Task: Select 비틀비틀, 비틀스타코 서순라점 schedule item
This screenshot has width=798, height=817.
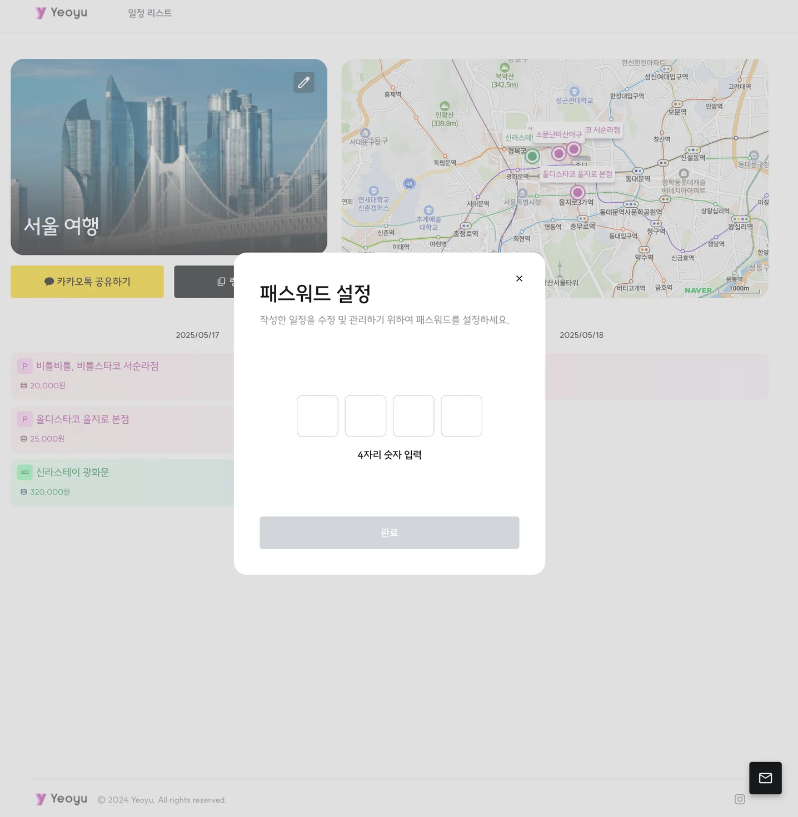Action: pos(122,376)
